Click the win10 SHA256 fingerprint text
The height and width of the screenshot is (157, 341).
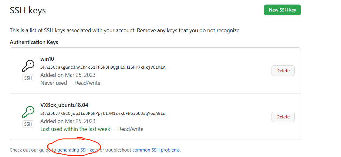click(x=103, y=67)
